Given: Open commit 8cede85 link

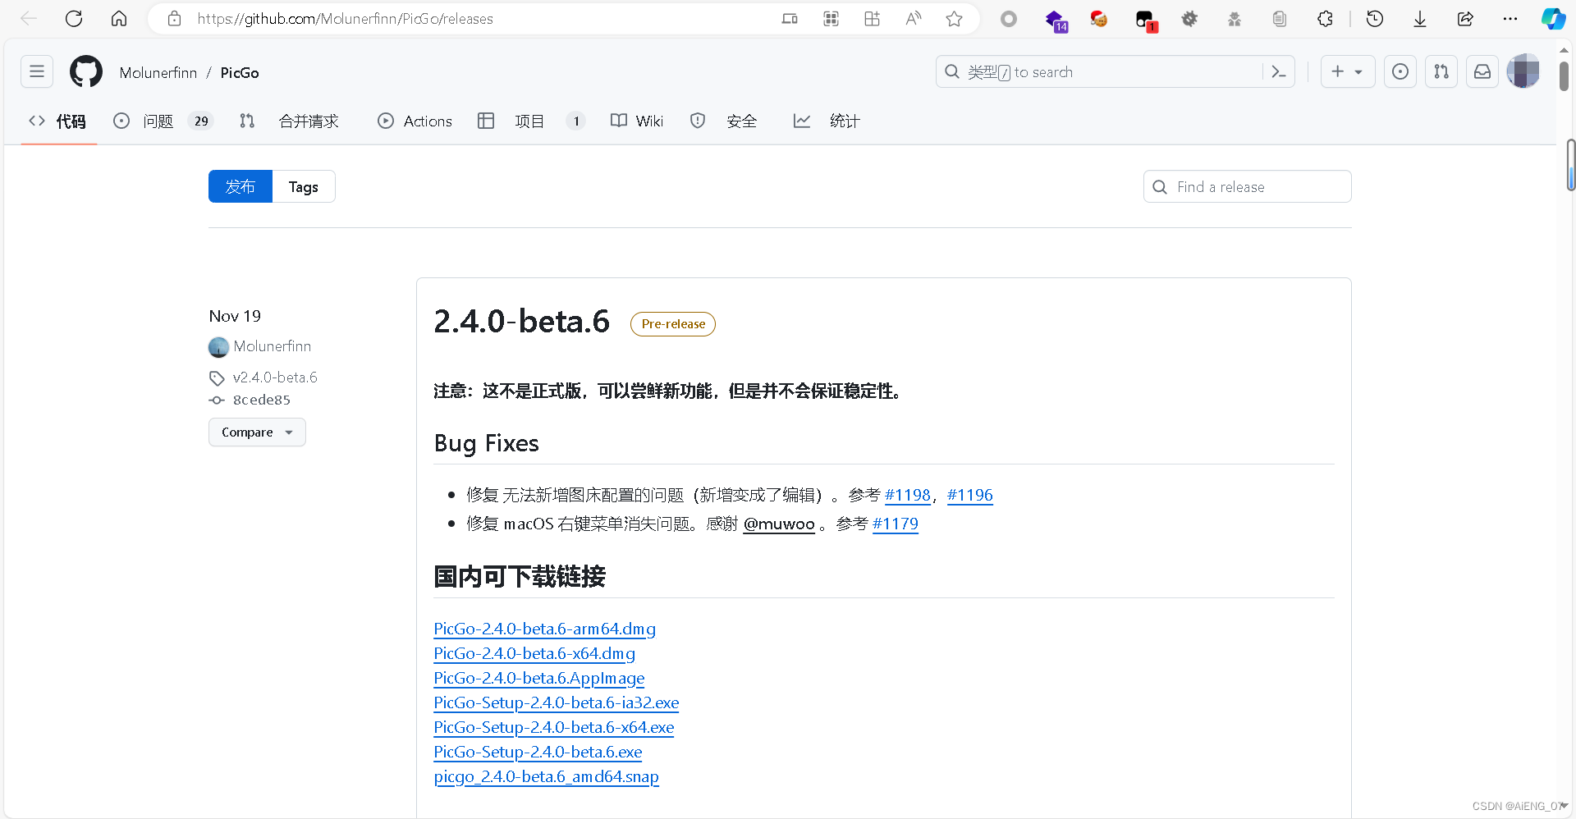Looking at the screenshot, I should [261, 400].
